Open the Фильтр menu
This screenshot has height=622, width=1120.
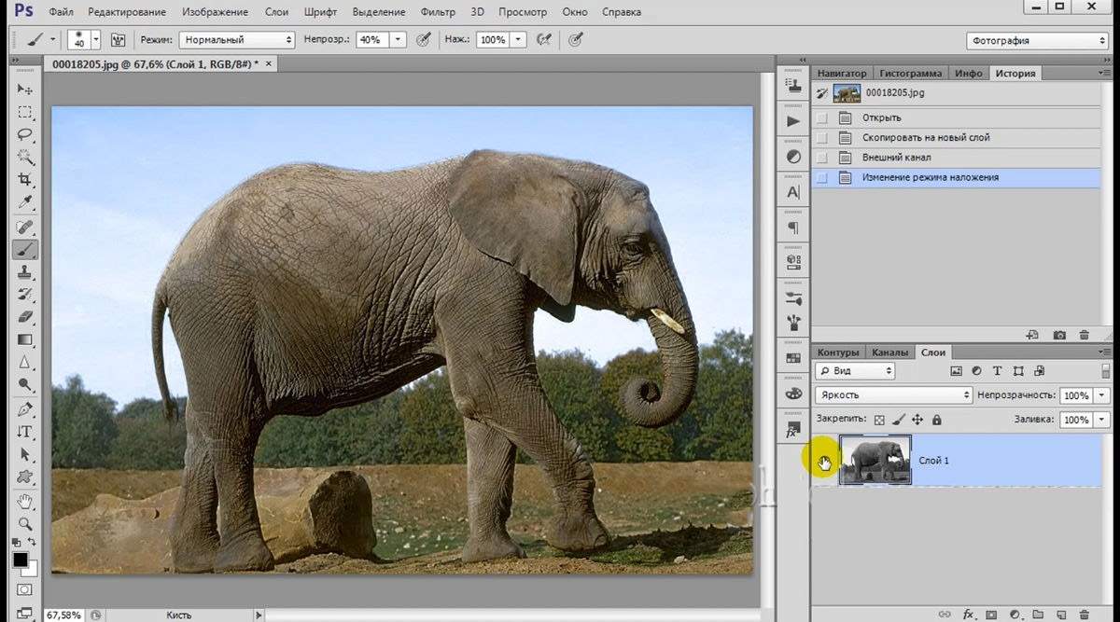click(438, 12)
